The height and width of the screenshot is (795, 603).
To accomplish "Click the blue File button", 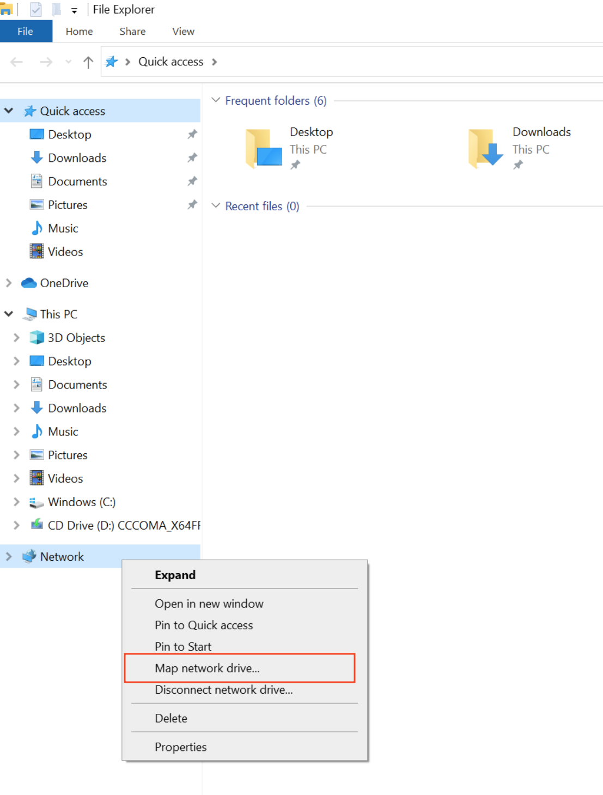I will pos(26,32).
